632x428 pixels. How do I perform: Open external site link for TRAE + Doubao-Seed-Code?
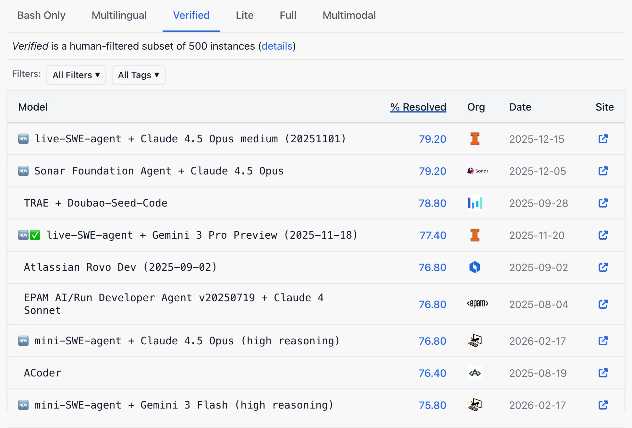603,203
